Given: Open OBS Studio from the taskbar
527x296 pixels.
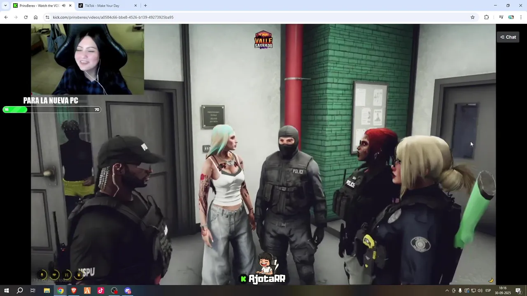Looking at the screenshot, I should [114, 291].
